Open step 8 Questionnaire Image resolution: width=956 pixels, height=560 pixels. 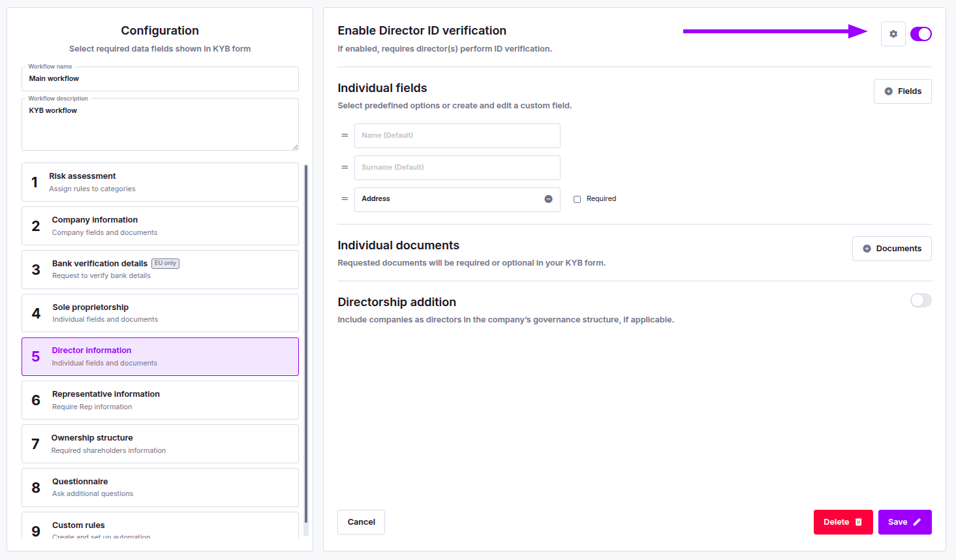tap(160, 488)
